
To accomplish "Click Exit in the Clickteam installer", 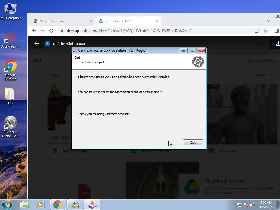I will [x=193, y=142].
